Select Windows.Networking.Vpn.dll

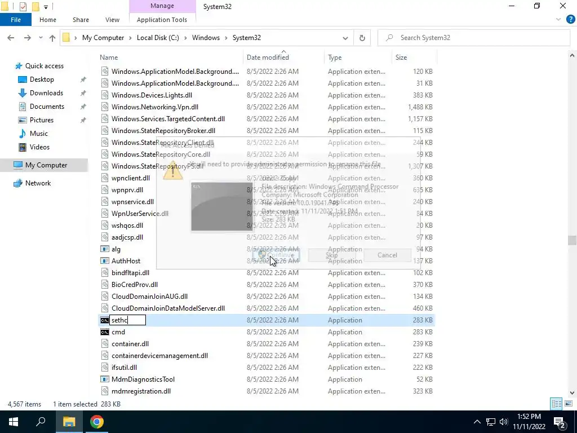[x=155, y=107]
